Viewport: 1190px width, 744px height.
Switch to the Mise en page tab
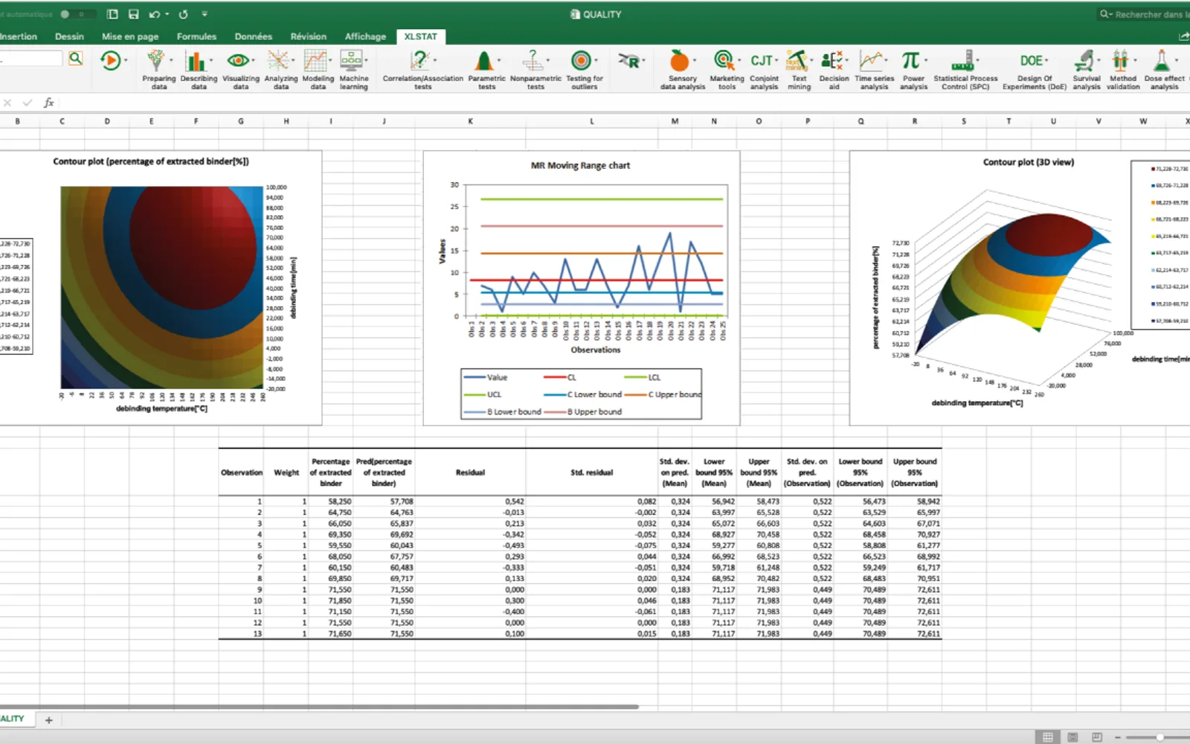130,36
